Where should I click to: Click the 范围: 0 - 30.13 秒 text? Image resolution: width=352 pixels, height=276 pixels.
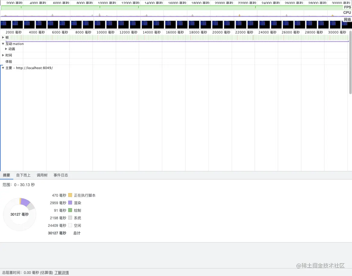pos(19,185)
